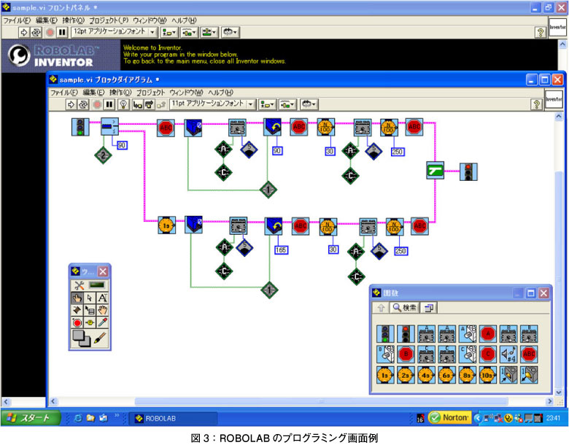Click Step Into icon beside light bulb
Viewport: 569px width, 445px height.
(137, 104)
